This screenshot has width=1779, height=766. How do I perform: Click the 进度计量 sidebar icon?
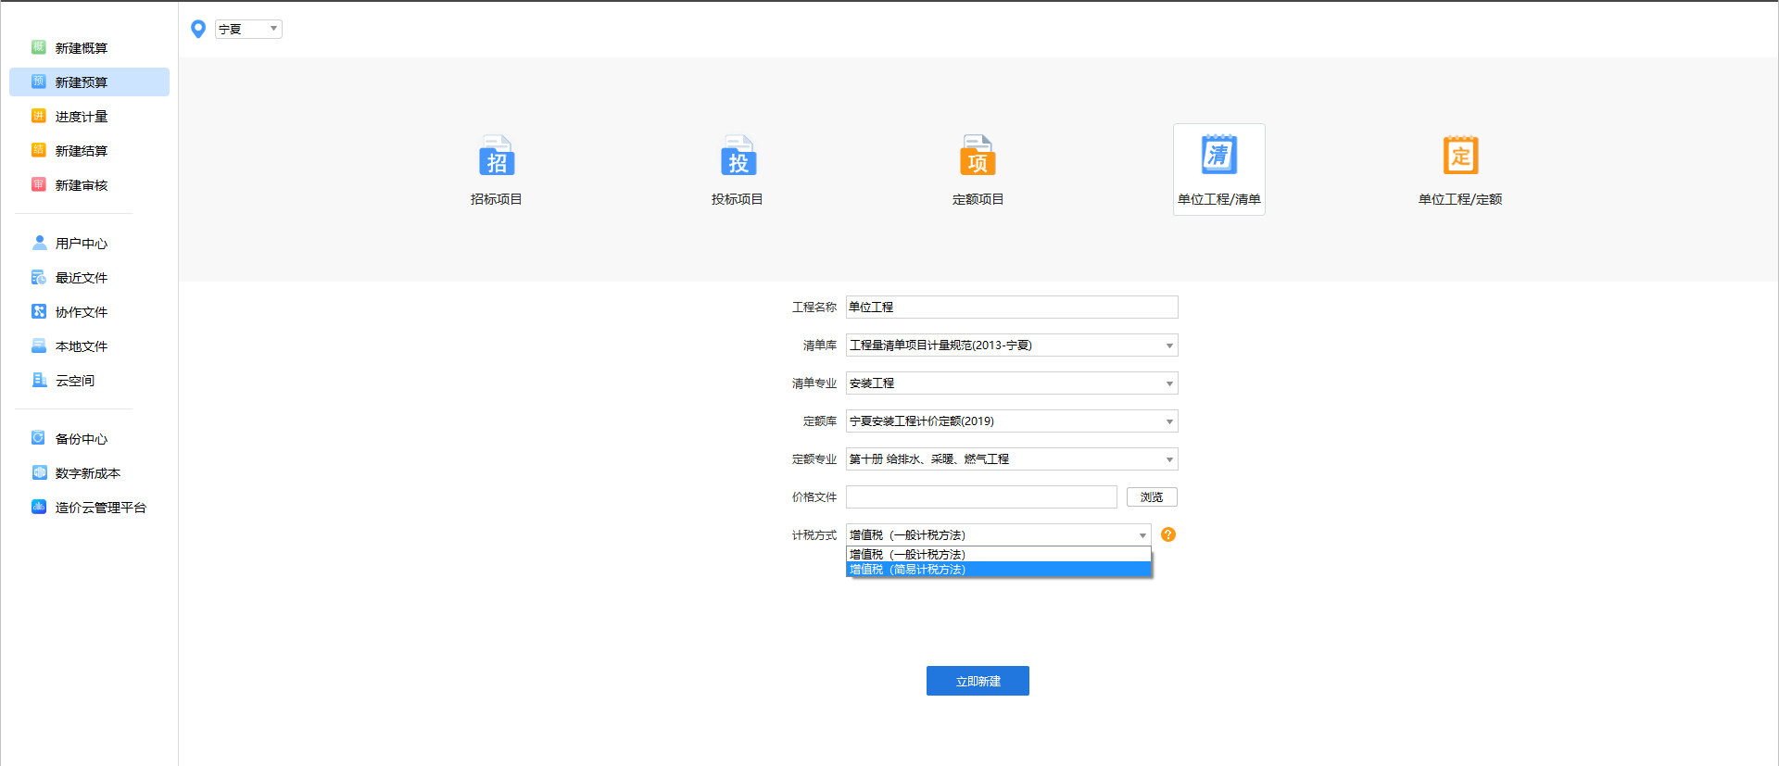click(x=39, y=116)
